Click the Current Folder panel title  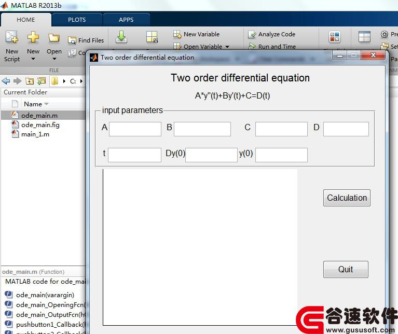click(25, 92)
